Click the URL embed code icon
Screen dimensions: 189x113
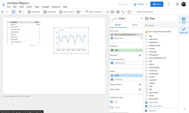[108, 12]
